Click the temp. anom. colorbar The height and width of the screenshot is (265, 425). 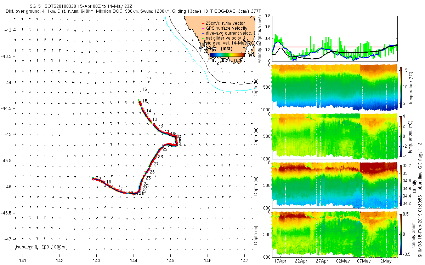[401, 136]
